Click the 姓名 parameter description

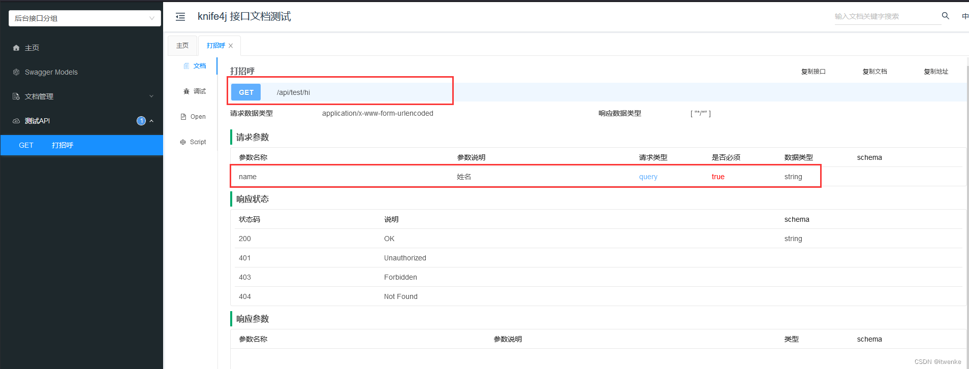pos(464,177)
